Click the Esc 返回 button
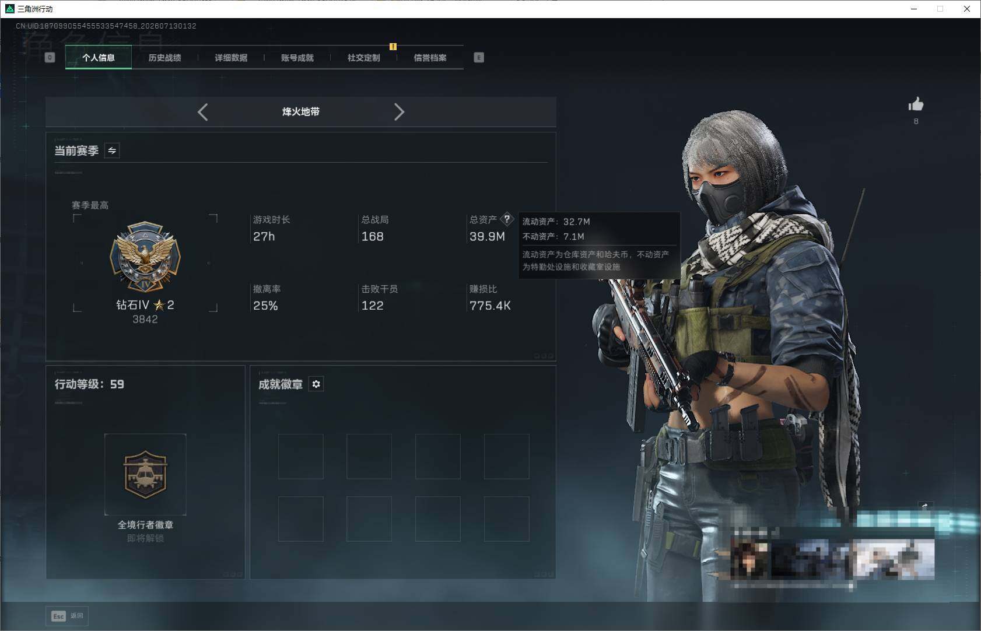 point(67,616)
